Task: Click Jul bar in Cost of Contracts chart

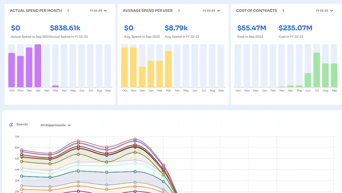Action: tap(316, 70)
